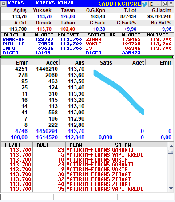Viewport: 175px width, 202px height.
Task: Click the detach arrow icon in title bar
Action: pyautogui.click(x=165, y=4)
